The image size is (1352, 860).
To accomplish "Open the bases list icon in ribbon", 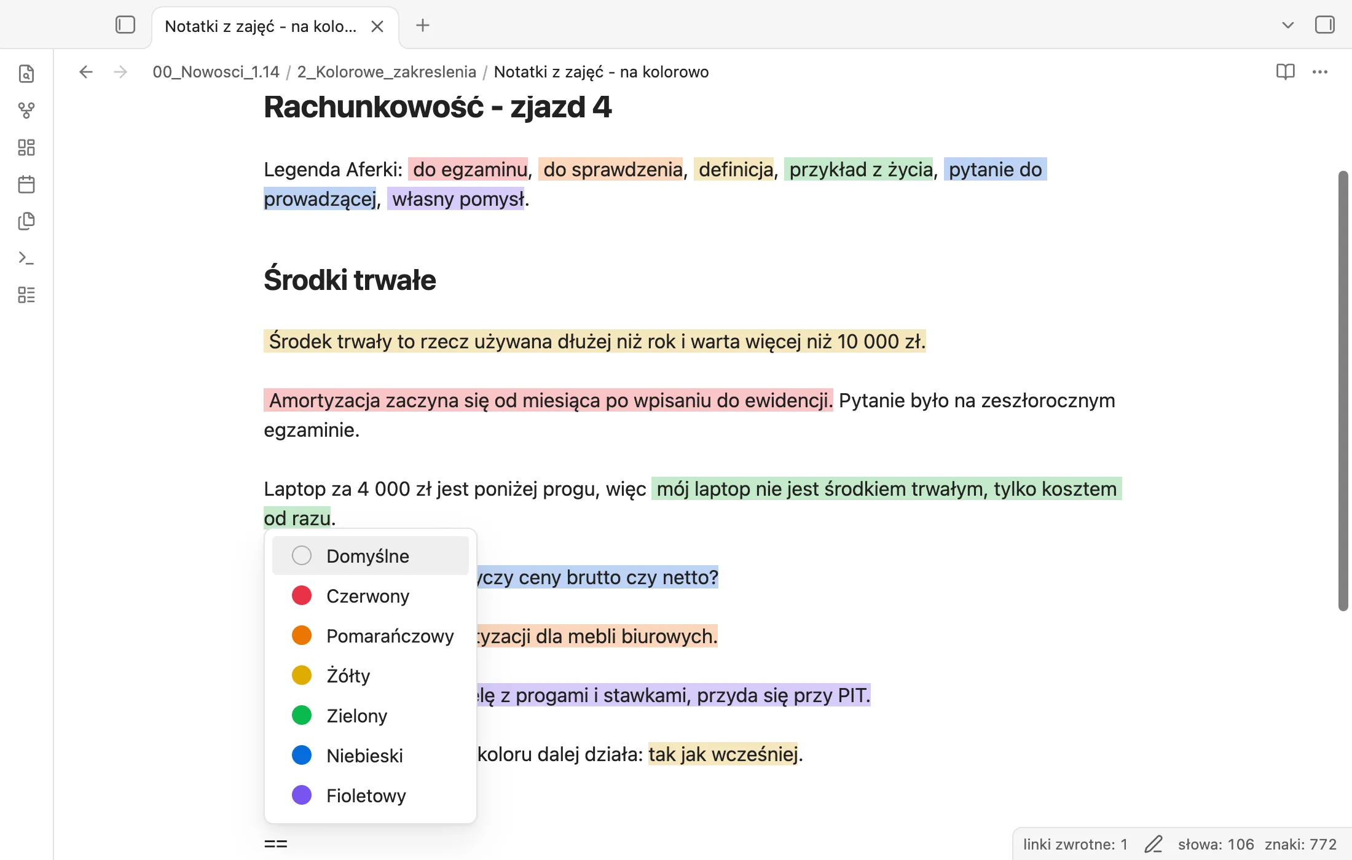I will click(x=26, y=295).
